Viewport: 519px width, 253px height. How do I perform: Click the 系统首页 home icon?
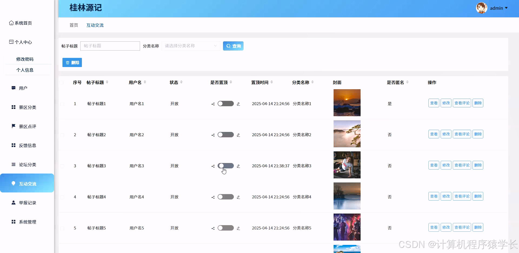(11, 23)
